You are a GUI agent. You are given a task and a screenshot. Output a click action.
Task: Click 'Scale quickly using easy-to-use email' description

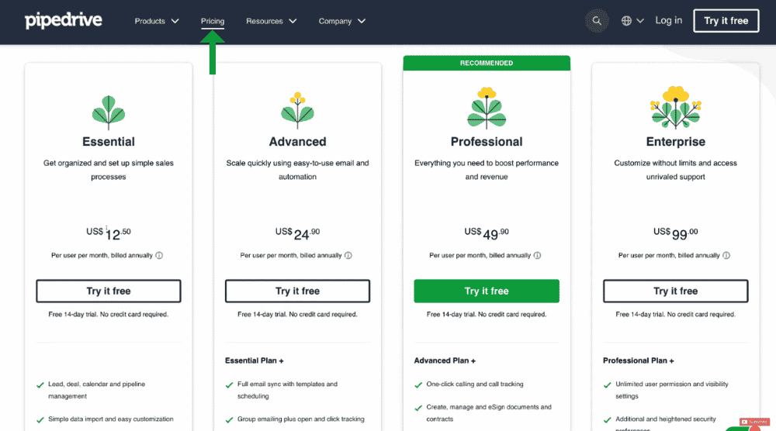pos(297,170)
